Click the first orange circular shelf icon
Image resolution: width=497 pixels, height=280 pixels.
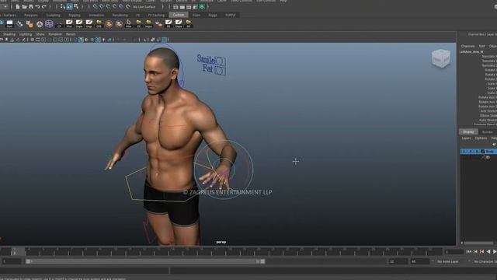point(109,23)
